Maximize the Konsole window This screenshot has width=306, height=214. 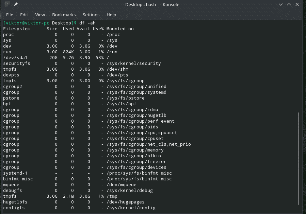point(289,4)
